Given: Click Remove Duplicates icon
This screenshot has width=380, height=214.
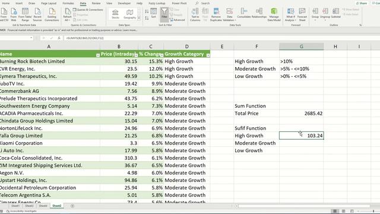Looking at the screenshot, I should tap(216, 14).
